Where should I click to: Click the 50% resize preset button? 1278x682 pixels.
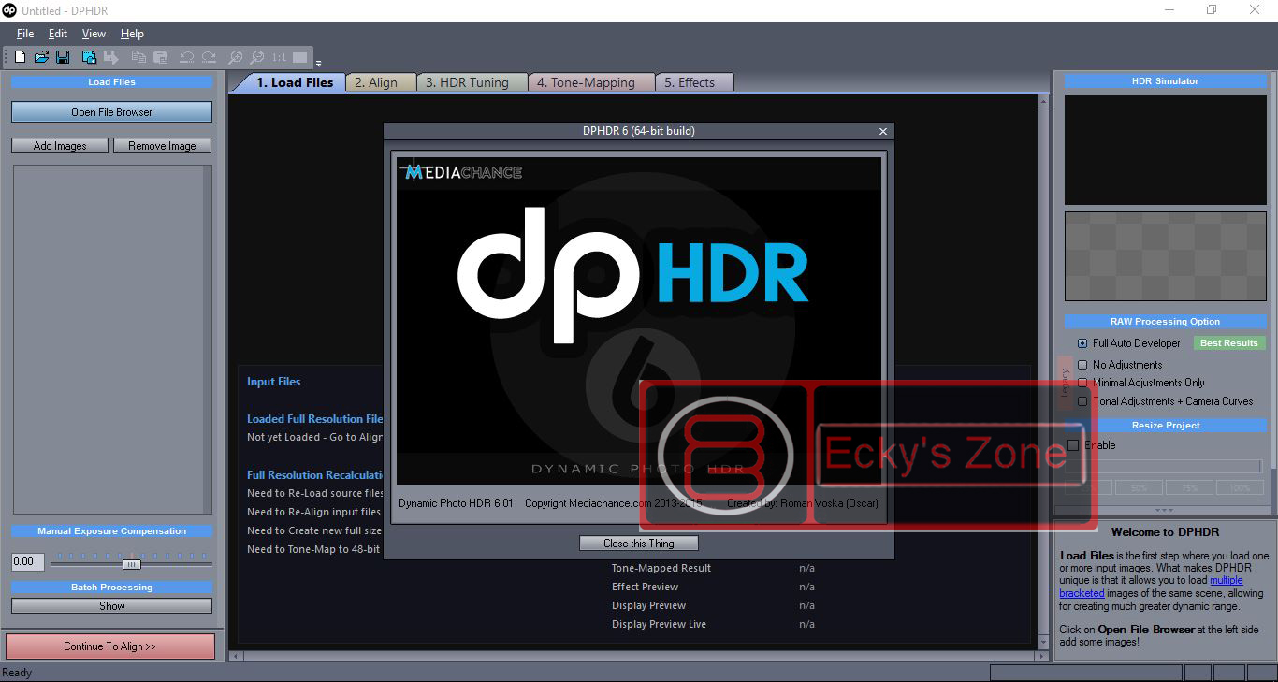(x=1140, y=487)
